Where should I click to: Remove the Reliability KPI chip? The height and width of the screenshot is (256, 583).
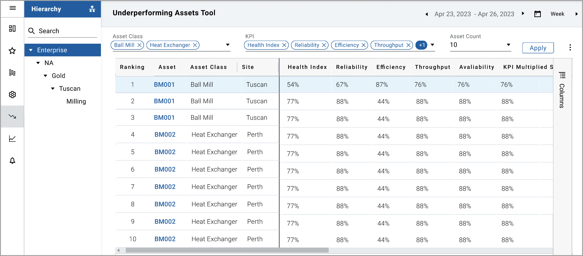[324, 45]
